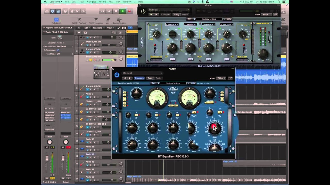This screenshot has height=185, width=330.
Task: Open the tracks area Edit dropdown
Action: [87, 28]
